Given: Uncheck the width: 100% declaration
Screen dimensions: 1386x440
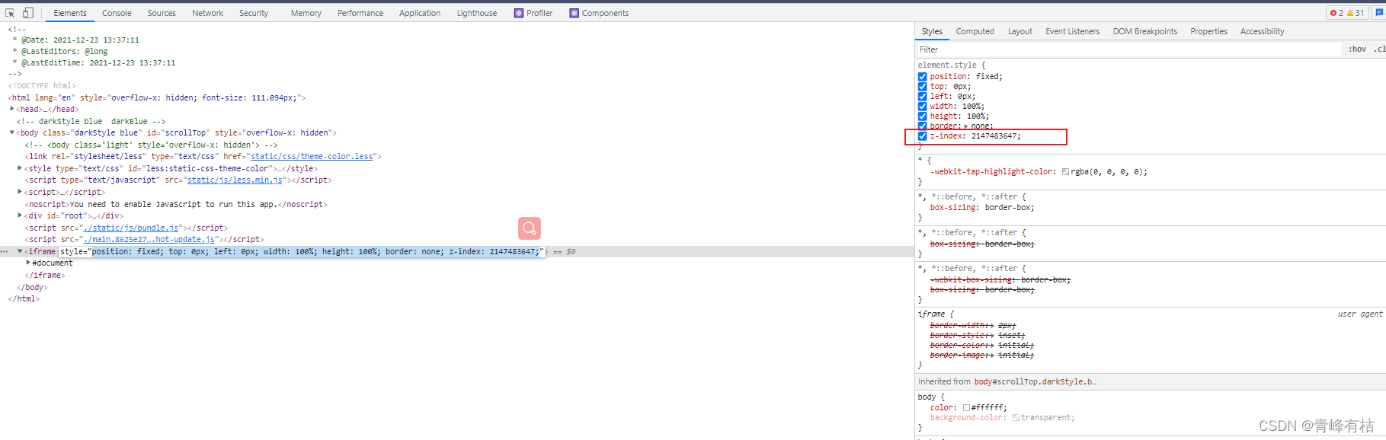Looking at the screenshot, I should pos(923,107).
